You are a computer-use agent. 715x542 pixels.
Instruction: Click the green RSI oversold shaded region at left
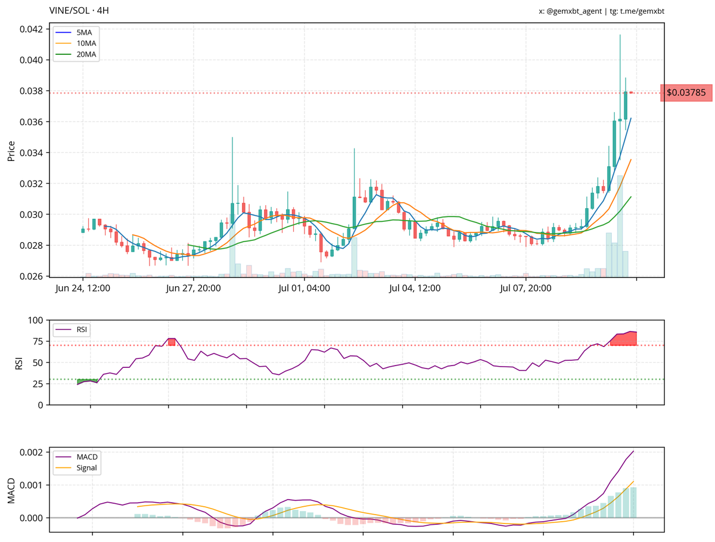pyautogui.click(x=88, y=380)
